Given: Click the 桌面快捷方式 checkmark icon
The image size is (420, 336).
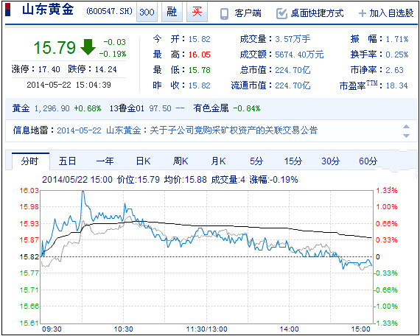Looking at the screenshot, I should tap(281, 13).
